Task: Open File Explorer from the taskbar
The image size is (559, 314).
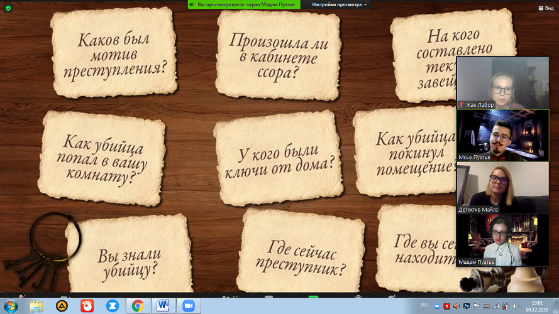Action: (x=37, y=305)
